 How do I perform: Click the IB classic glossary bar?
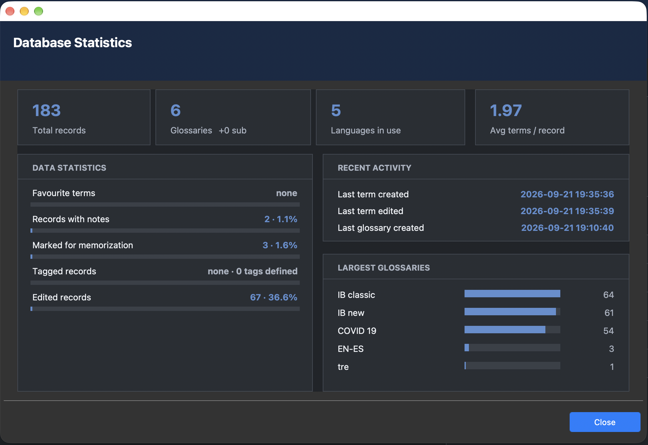512,294
